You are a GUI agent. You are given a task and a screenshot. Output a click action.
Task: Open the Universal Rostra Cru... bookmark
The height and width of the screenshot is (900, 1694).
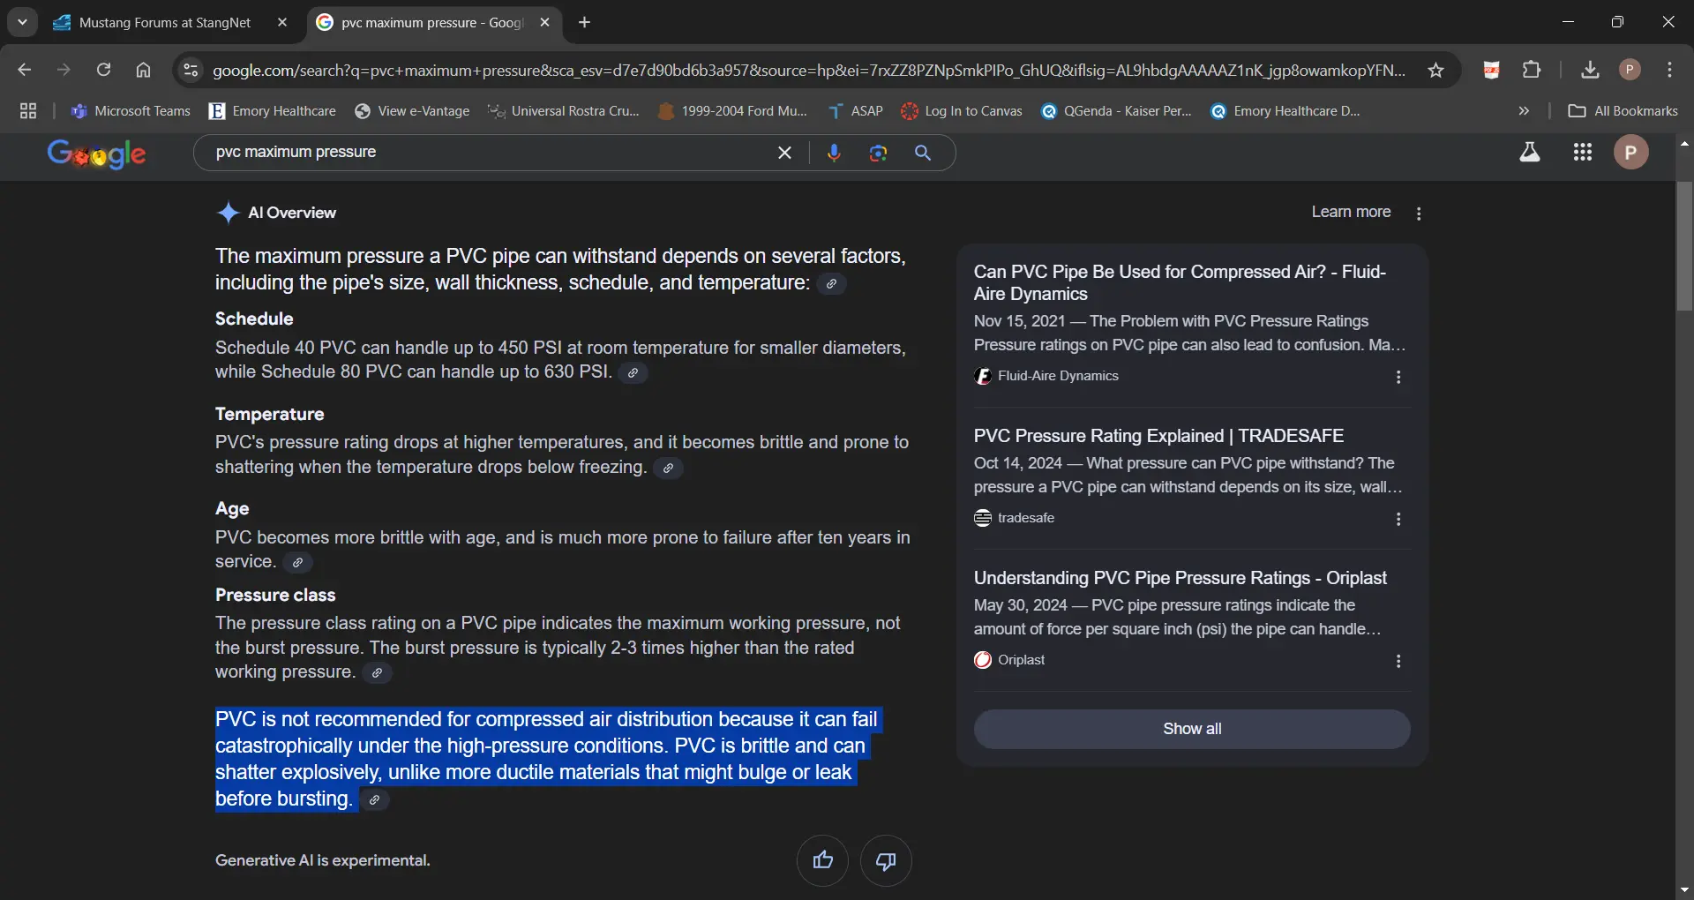[x=564, y=110]
